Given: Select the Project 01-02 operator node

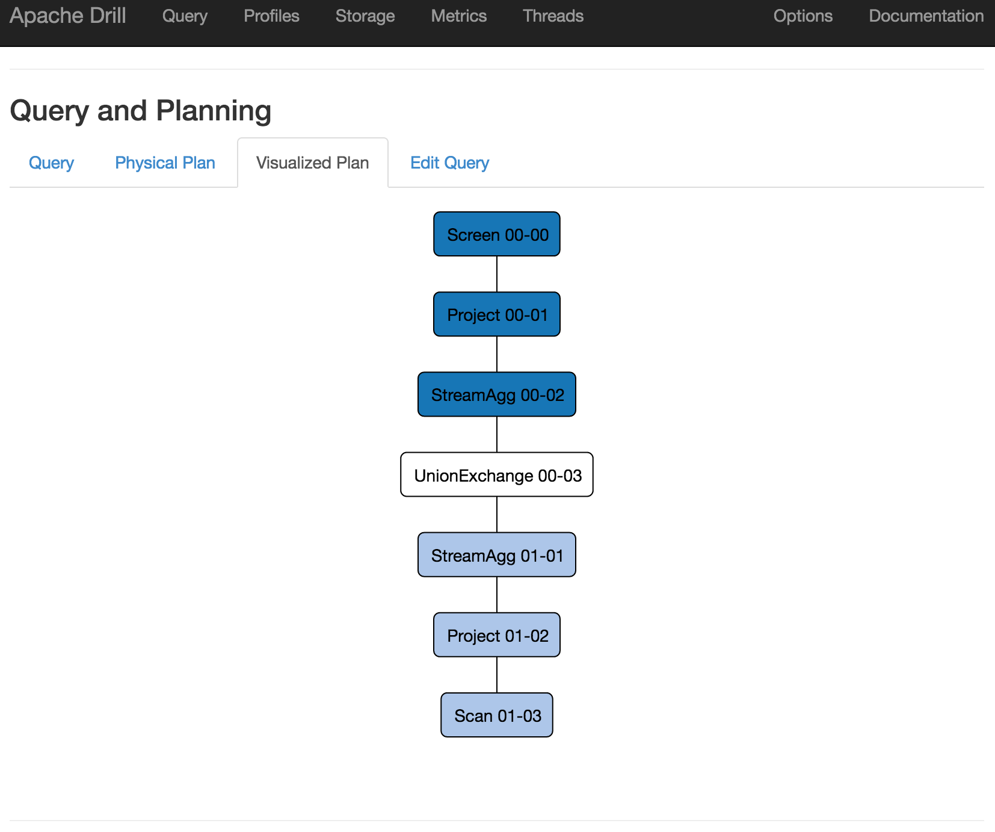Looking at the screenshot, I should coord(497,635).
